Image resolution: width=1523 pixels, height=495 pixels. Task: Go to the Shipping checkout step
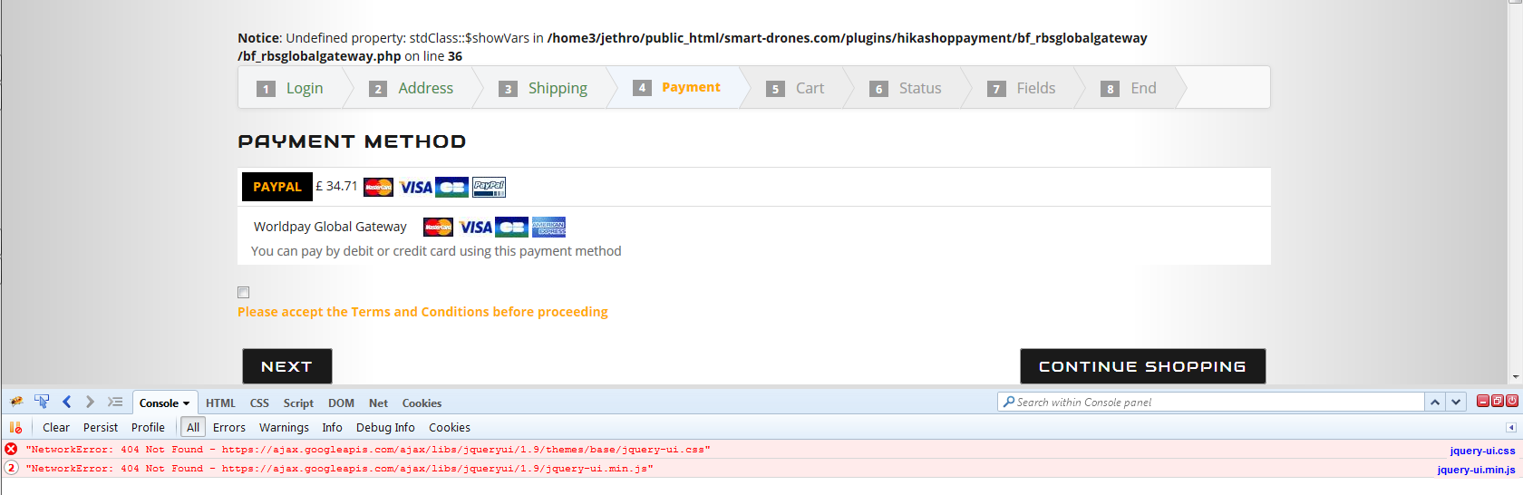tap(543, 88)
